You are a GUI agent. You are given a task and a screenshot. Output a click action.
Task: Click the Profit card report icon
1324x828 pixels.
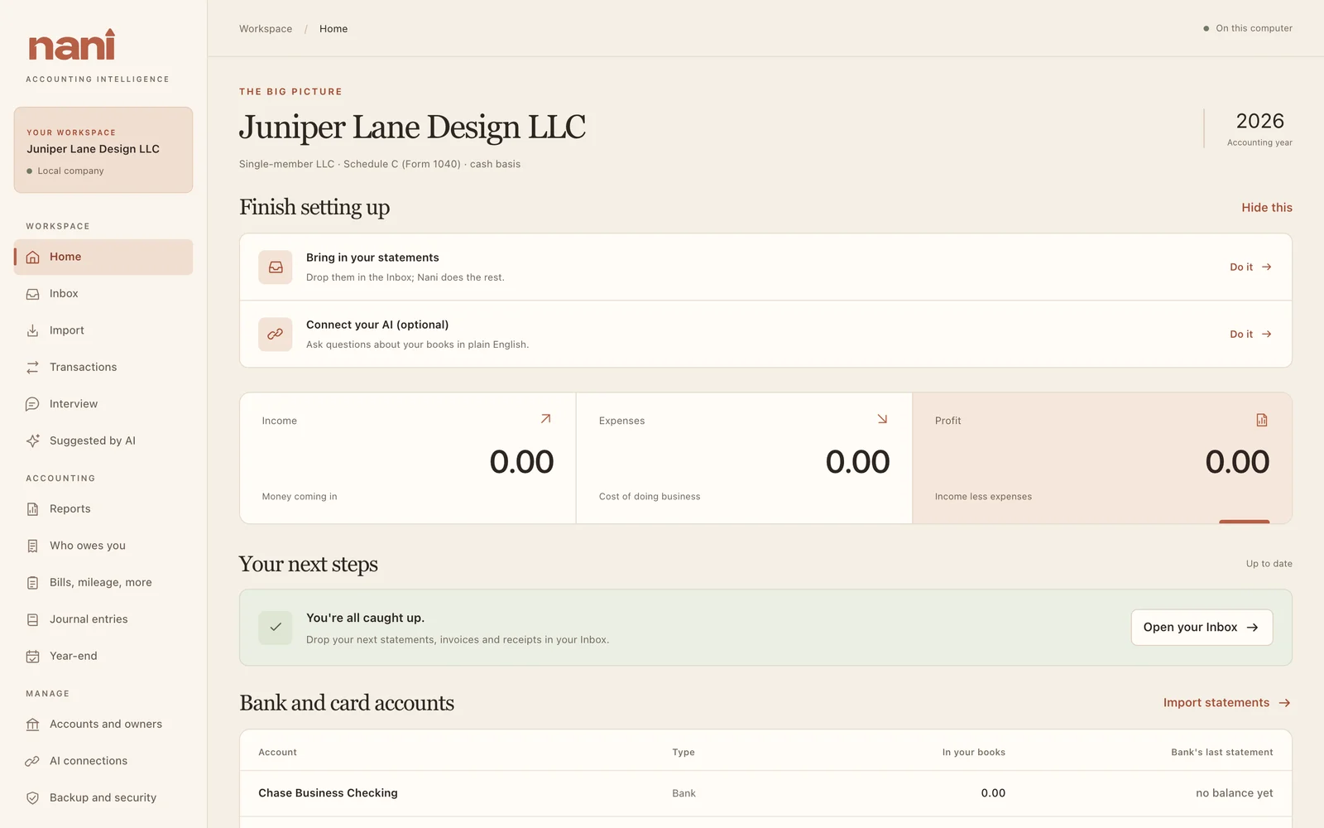click(1262, 420)
